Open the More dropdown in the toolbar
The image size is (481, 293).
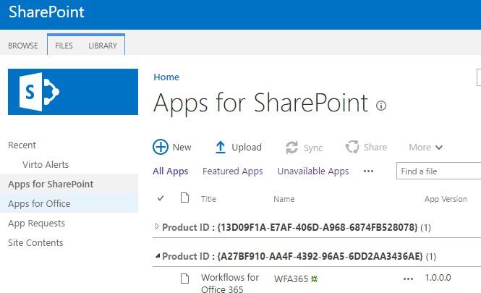tap(425, 148)
